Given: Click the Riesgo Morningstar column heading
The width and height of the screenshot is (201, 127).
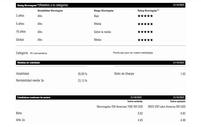Looking at the screenshot, I should (104, 11).
